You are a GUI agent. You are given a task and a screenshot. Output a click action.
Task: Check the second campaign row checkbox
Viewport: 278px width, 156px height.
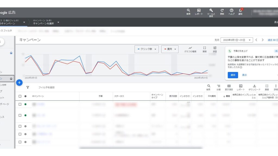tap(20, 115)
